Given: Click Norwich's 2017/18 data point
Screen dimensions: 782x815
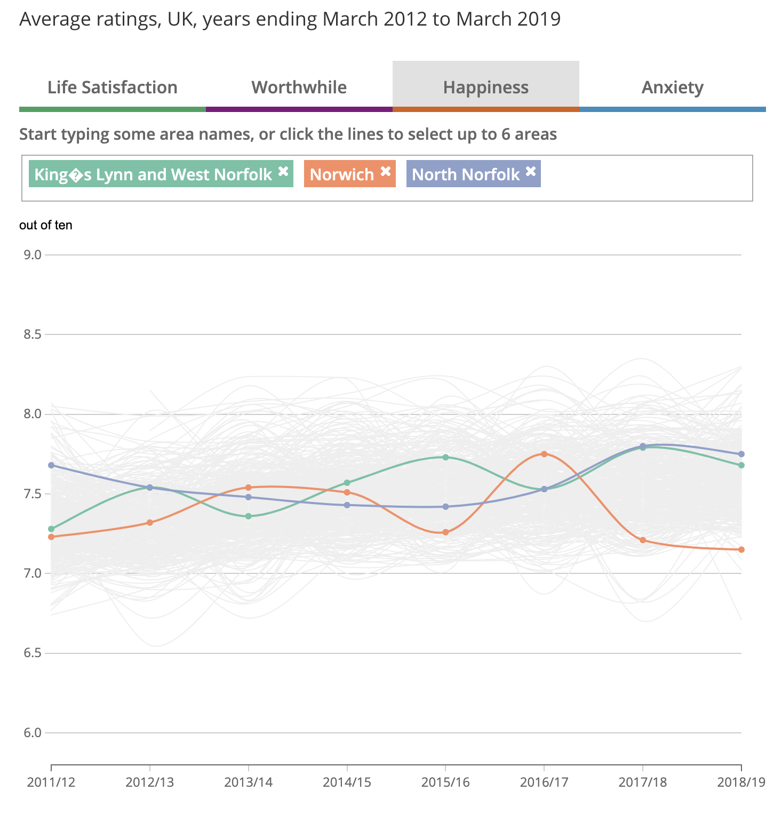Looking at the screenshot, I should pos(643,540).
